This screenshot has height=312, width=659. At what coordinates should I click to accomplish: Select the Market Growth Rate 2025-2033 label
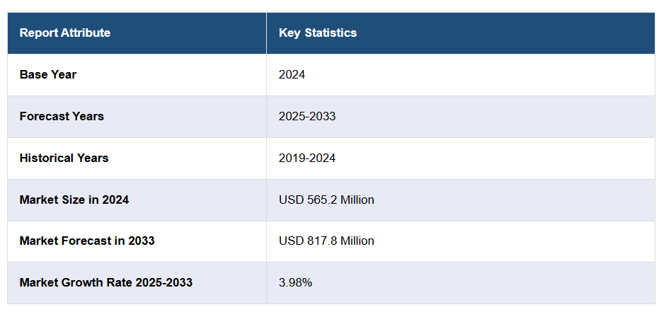point(106,282)
